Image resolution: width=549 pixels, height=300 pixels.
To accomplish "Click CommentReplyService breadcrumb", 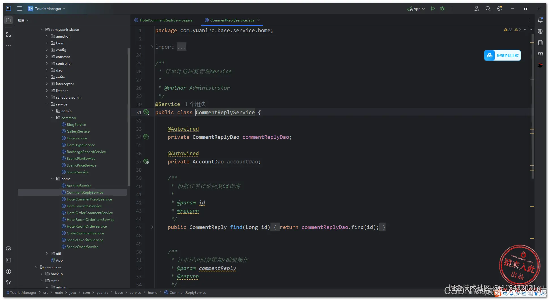I will (186, 292).
